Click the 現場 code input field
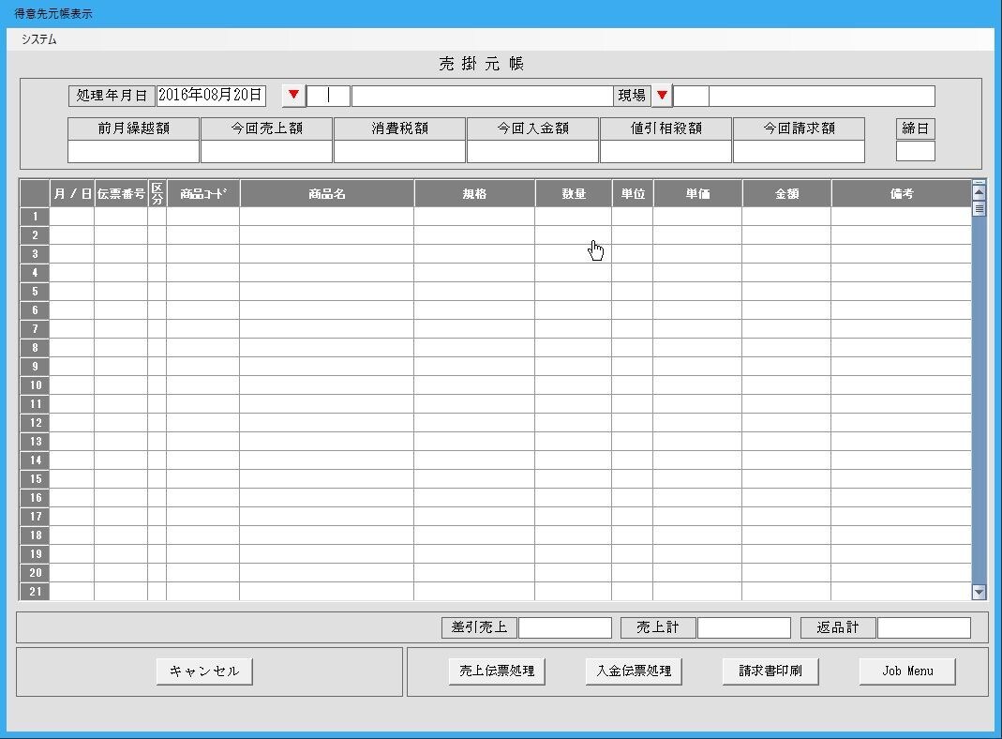This screenshot has height=739, width=1002. tap(692, 96)
